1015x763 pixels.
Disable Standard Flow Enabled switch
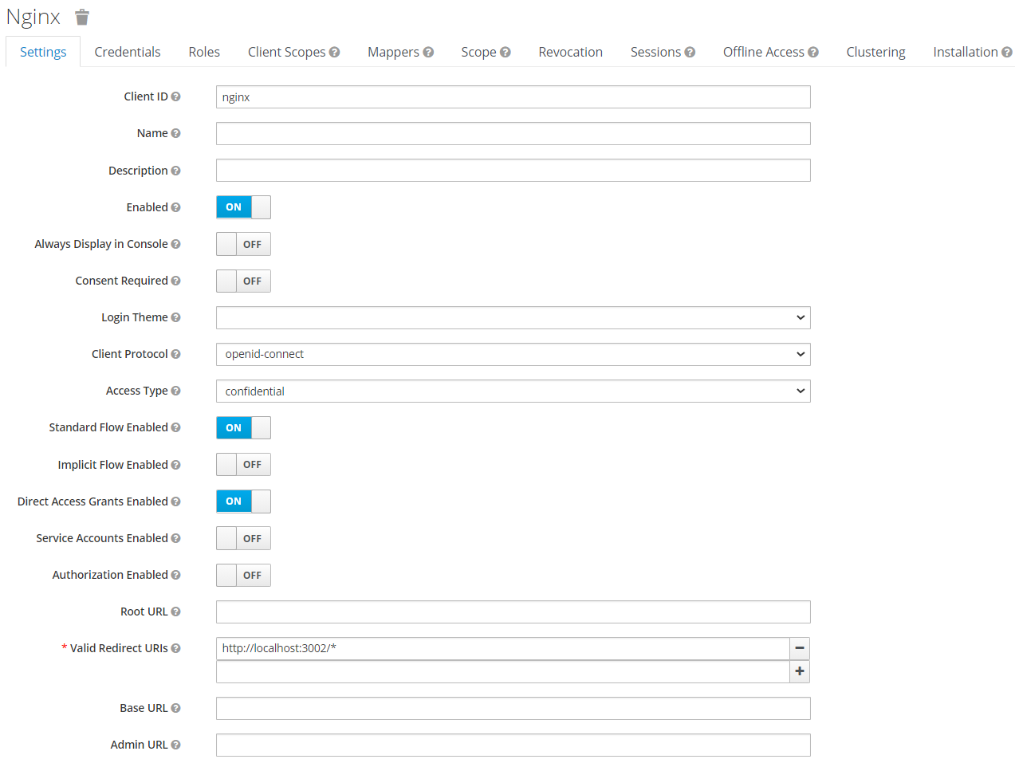click(x=243, y=427)
